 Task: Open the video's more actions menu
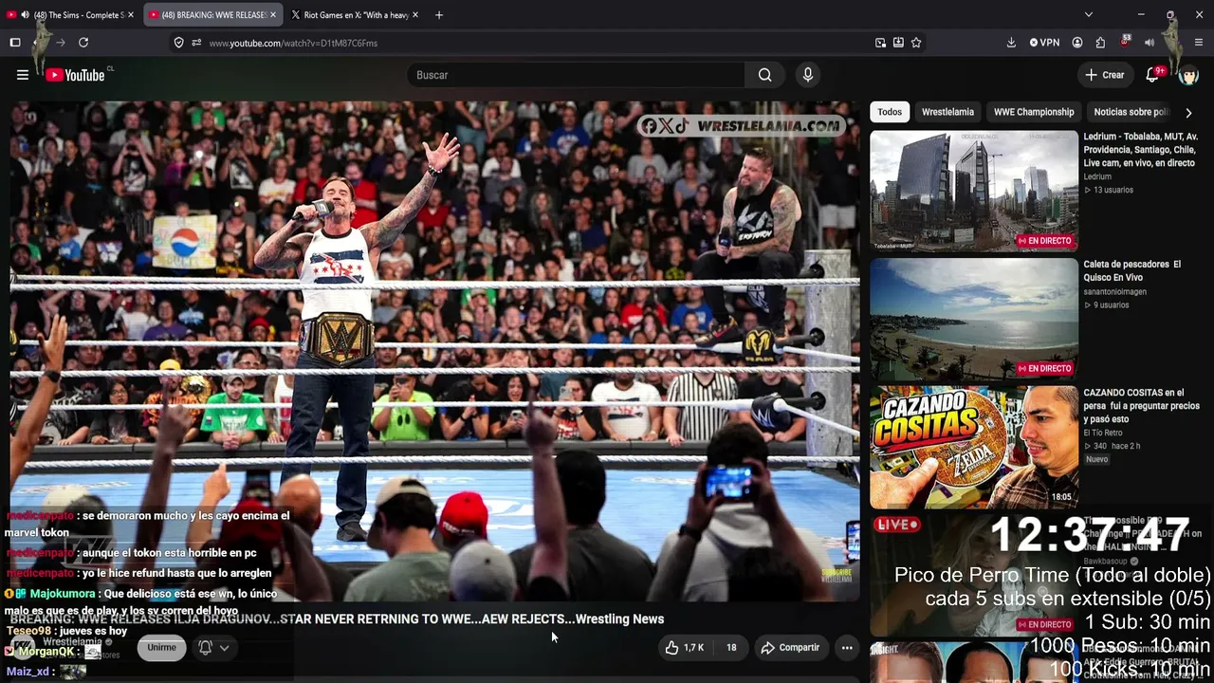click(847, 648)
